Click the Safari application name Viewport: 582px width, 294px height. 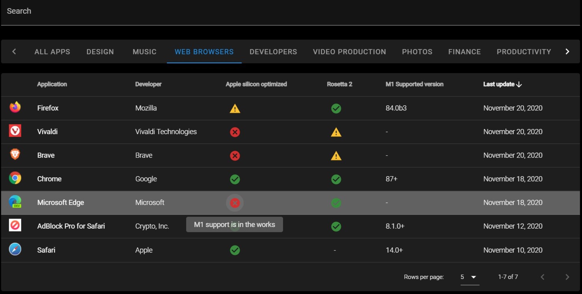click(46, 250)
